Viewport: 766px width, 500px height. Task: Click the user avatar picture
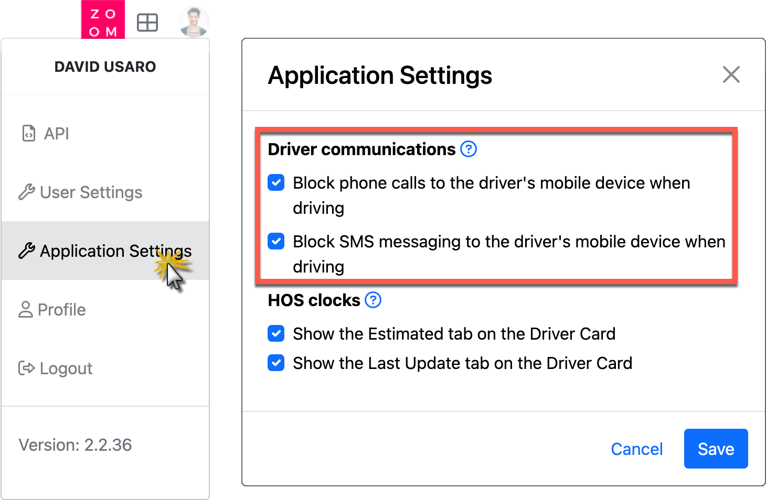(x=194, y=23)
